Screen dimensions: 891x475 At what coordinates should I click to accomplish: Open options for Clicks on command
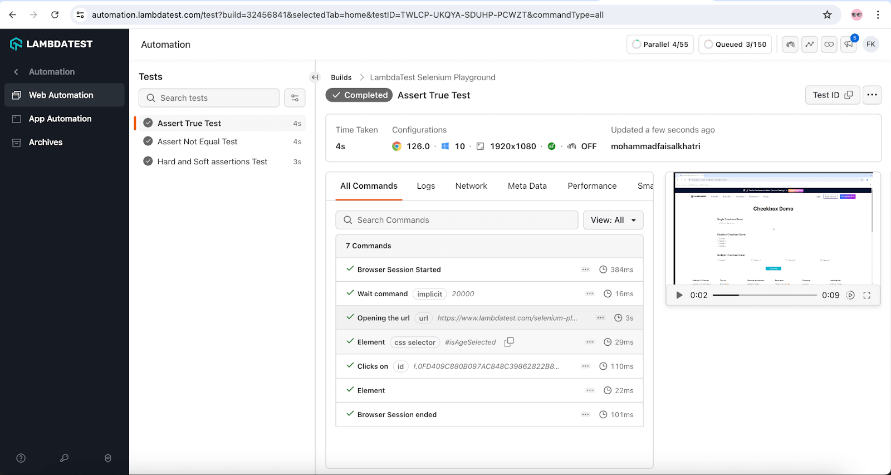(585, 366)
